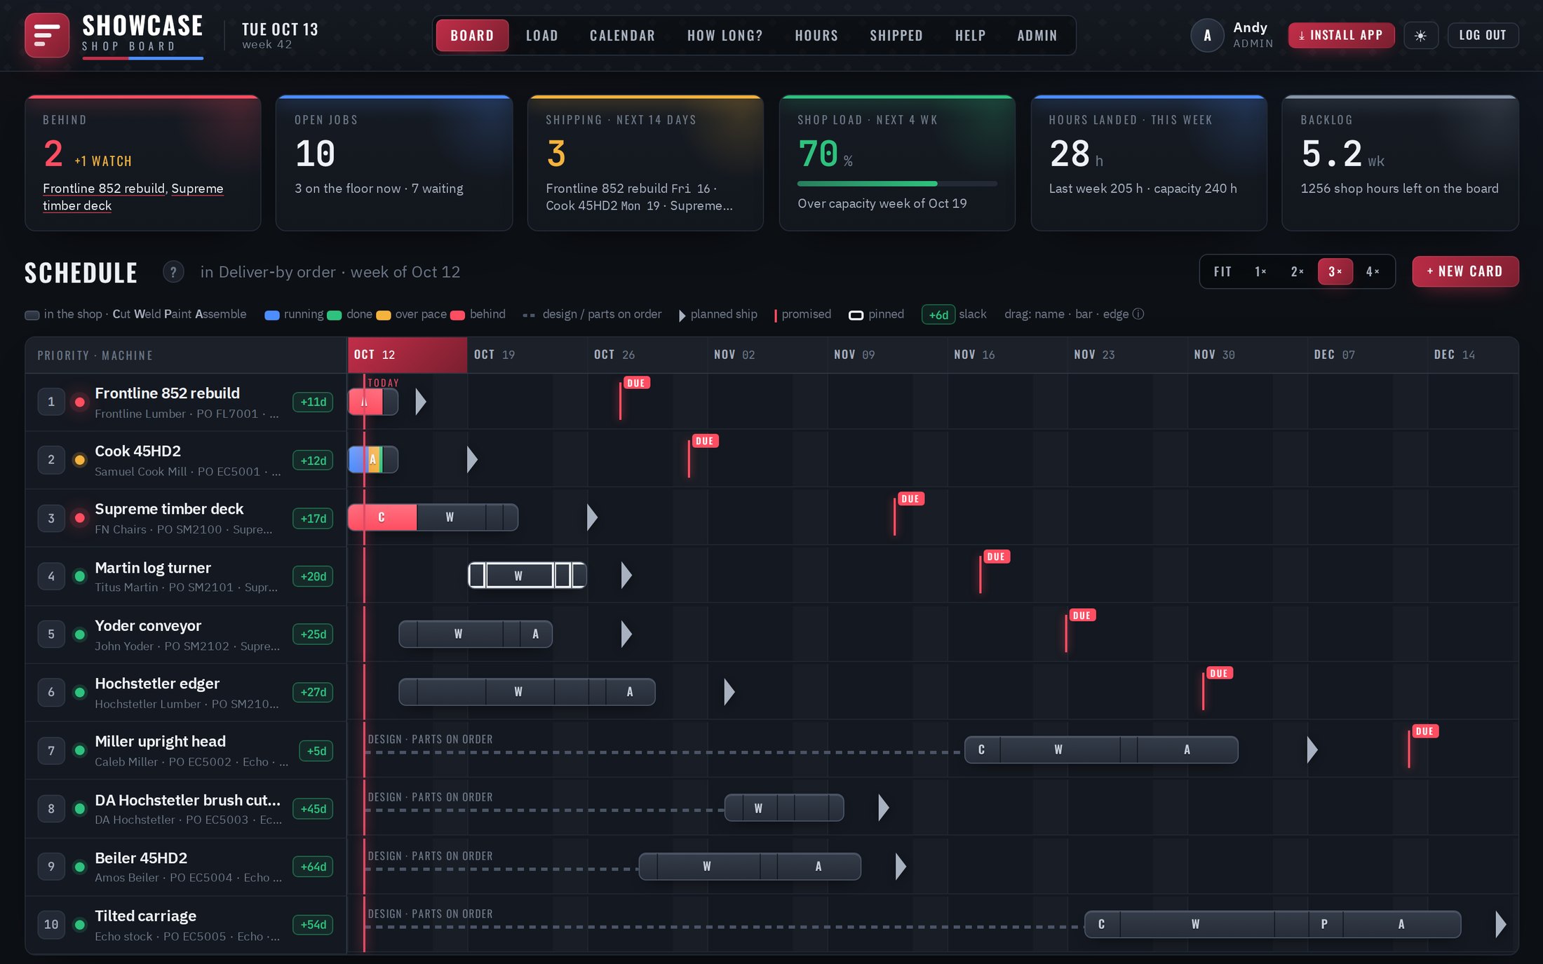Create a job with + New Card
1543x964 pixels.
point(1465,271)
